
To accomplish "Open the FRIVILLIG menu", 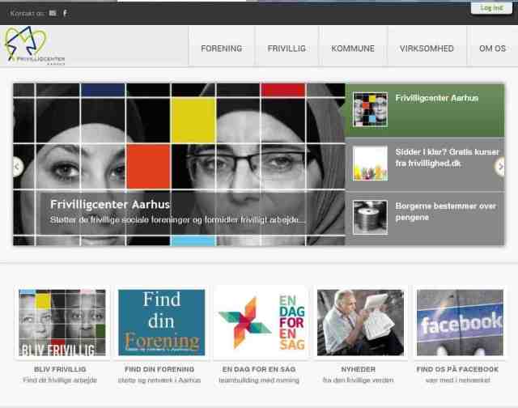I will pyautogui.click(x=287, y=49).
